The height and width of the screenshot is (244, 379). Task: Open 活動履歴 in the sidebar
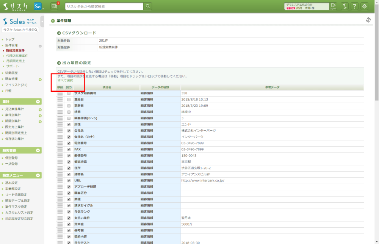point(11,73)
